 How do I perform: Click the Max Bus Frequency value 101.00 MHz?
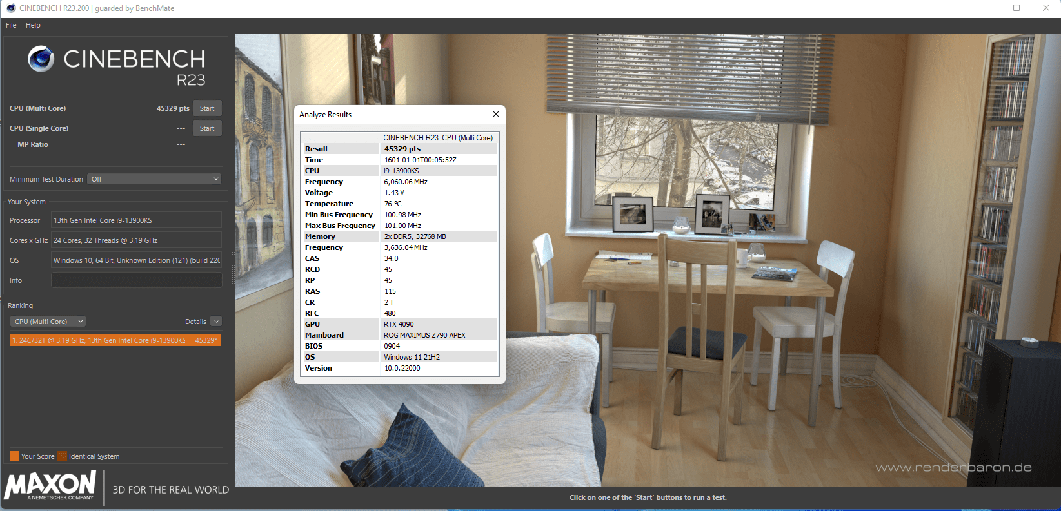tap(402, 226)
